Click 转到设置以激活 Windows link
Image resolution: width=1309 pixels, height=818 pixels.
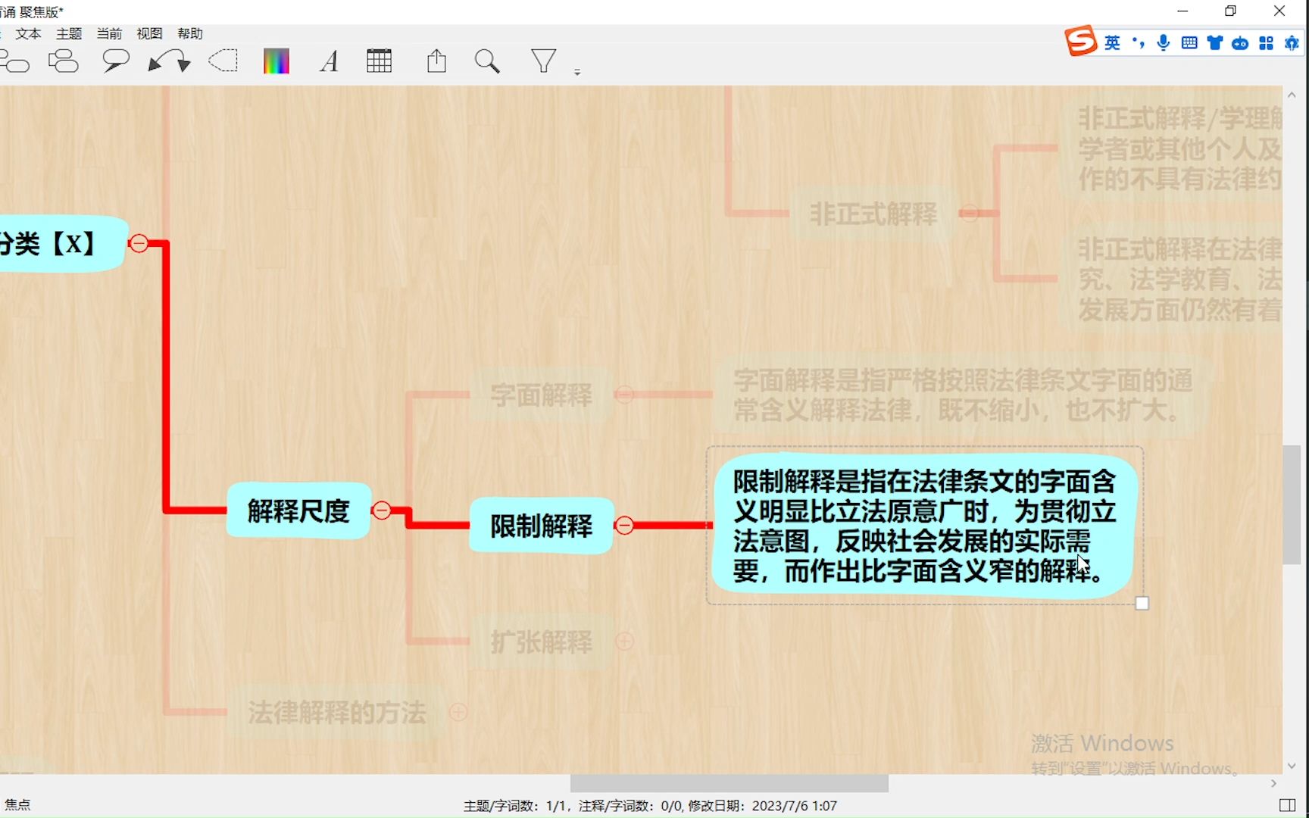(1132, 768)
